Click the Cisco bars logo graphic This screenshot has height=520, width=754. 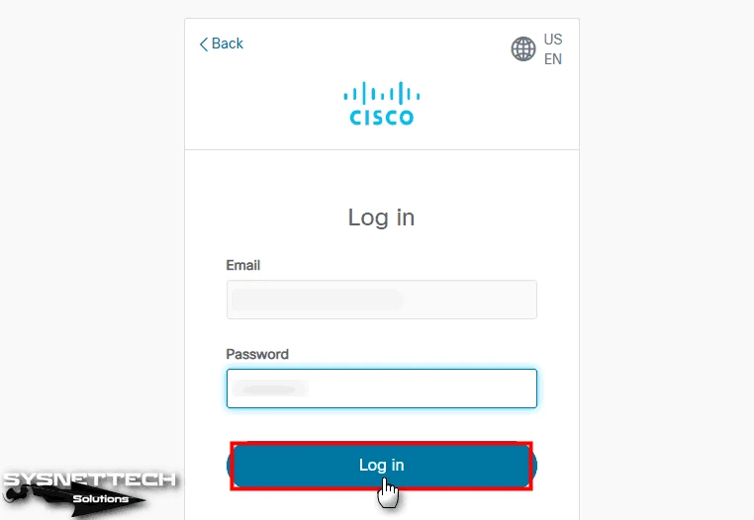[381, 93]
